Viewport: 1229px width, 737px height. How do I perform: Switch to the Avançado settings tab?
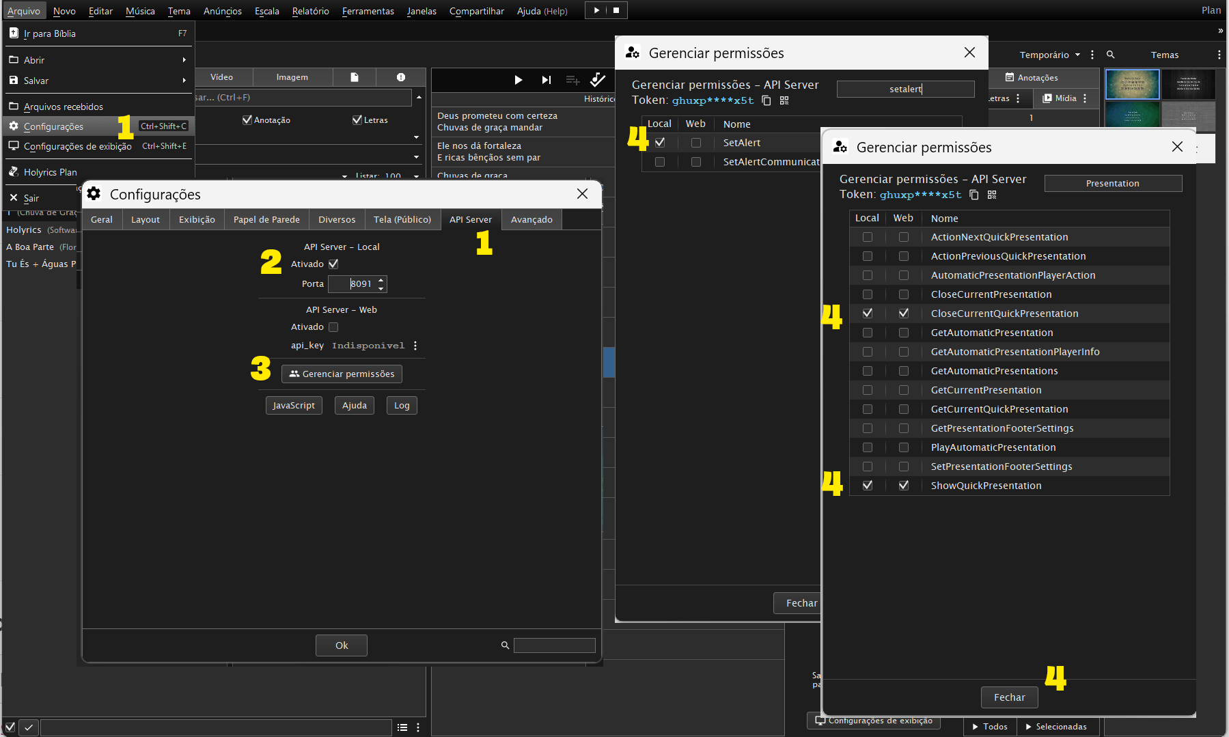[531, 219]
